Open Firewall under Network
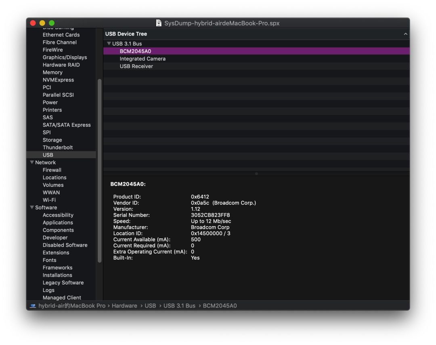436x345 pixels. 52,170
